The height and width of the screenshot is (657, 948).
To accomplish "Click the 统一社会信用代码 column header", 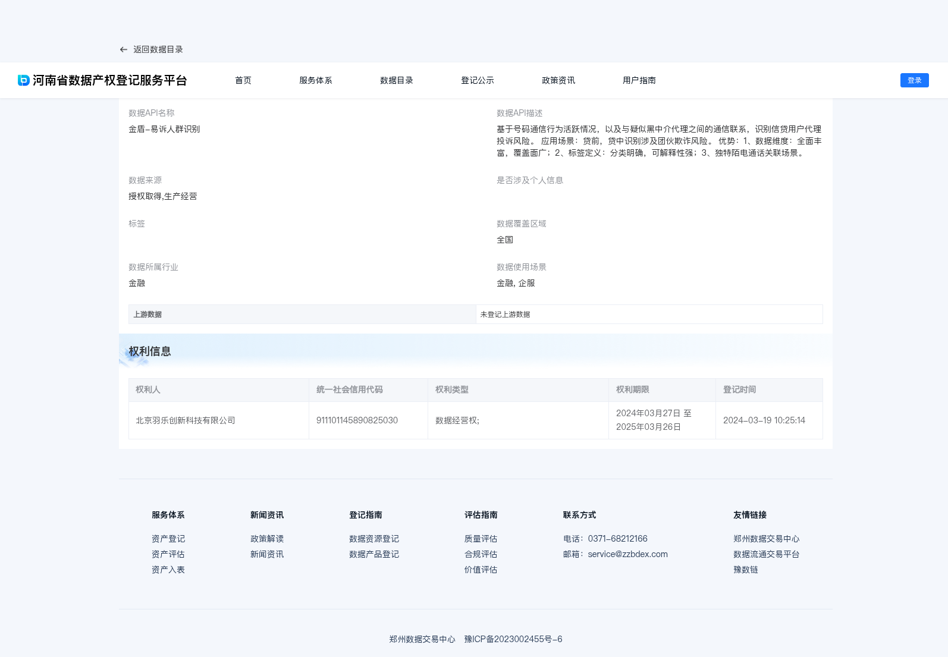I will [x=369, y=390].
